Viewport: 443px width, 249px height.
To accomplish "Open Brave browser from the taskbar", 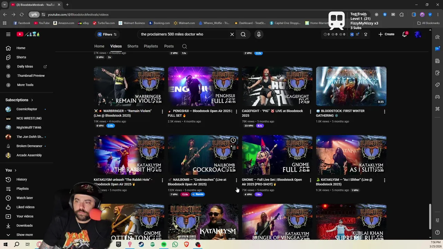I will pos(187,245).
